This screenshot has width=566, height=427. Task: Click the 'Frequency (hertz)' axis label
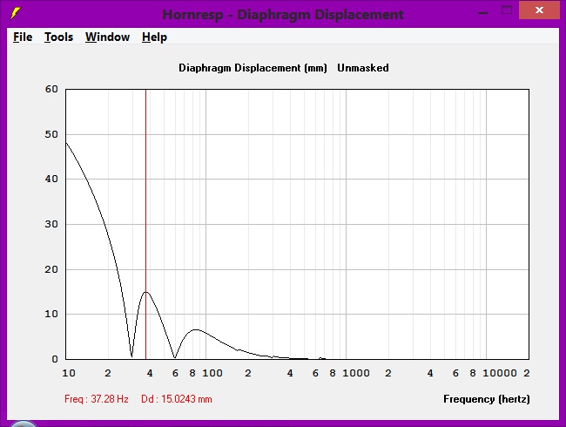pos(487,399)
